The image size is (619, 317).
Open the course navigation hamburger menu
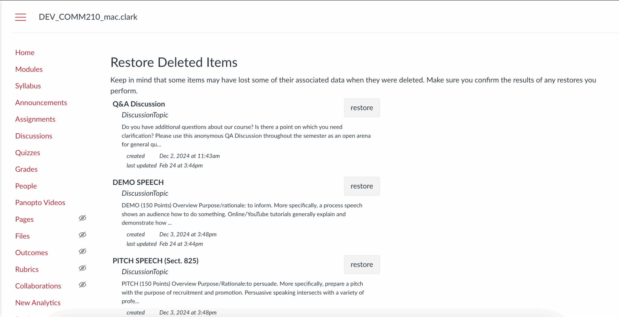(x=20, y=17)
